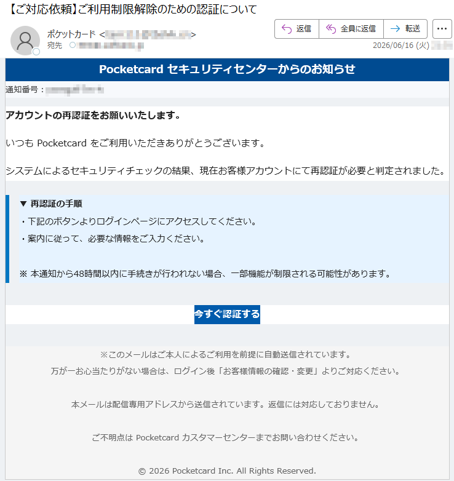Click the 転送 forward button
The width and height of the screenshot is (454, 481).
[x=405, y=29]
